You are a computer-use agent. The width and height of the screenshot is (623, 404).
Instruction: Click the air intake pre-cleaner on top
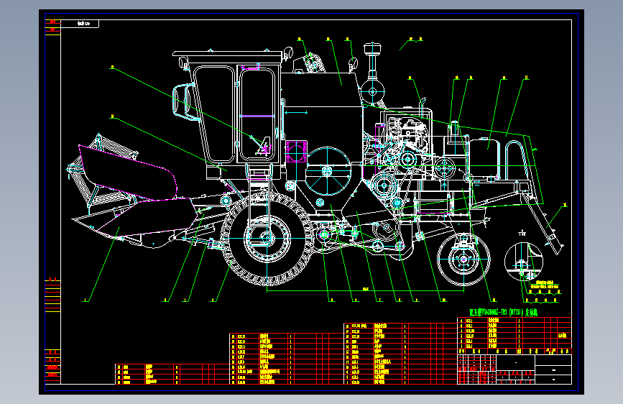point(372,50)
